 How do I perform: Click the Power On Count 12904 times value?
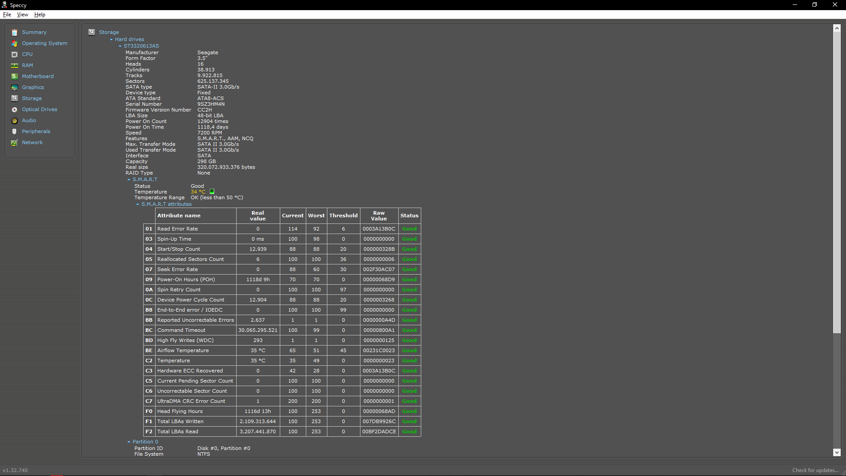[213, 122]
